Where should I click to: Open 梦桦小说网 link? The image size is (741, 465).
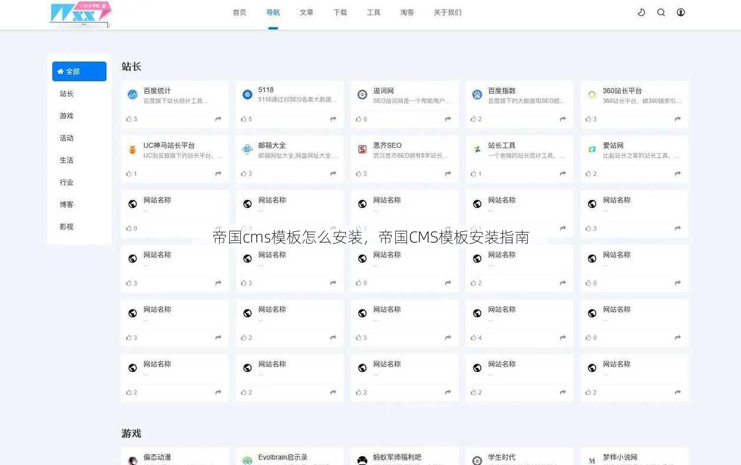click(x=620, y=457)
